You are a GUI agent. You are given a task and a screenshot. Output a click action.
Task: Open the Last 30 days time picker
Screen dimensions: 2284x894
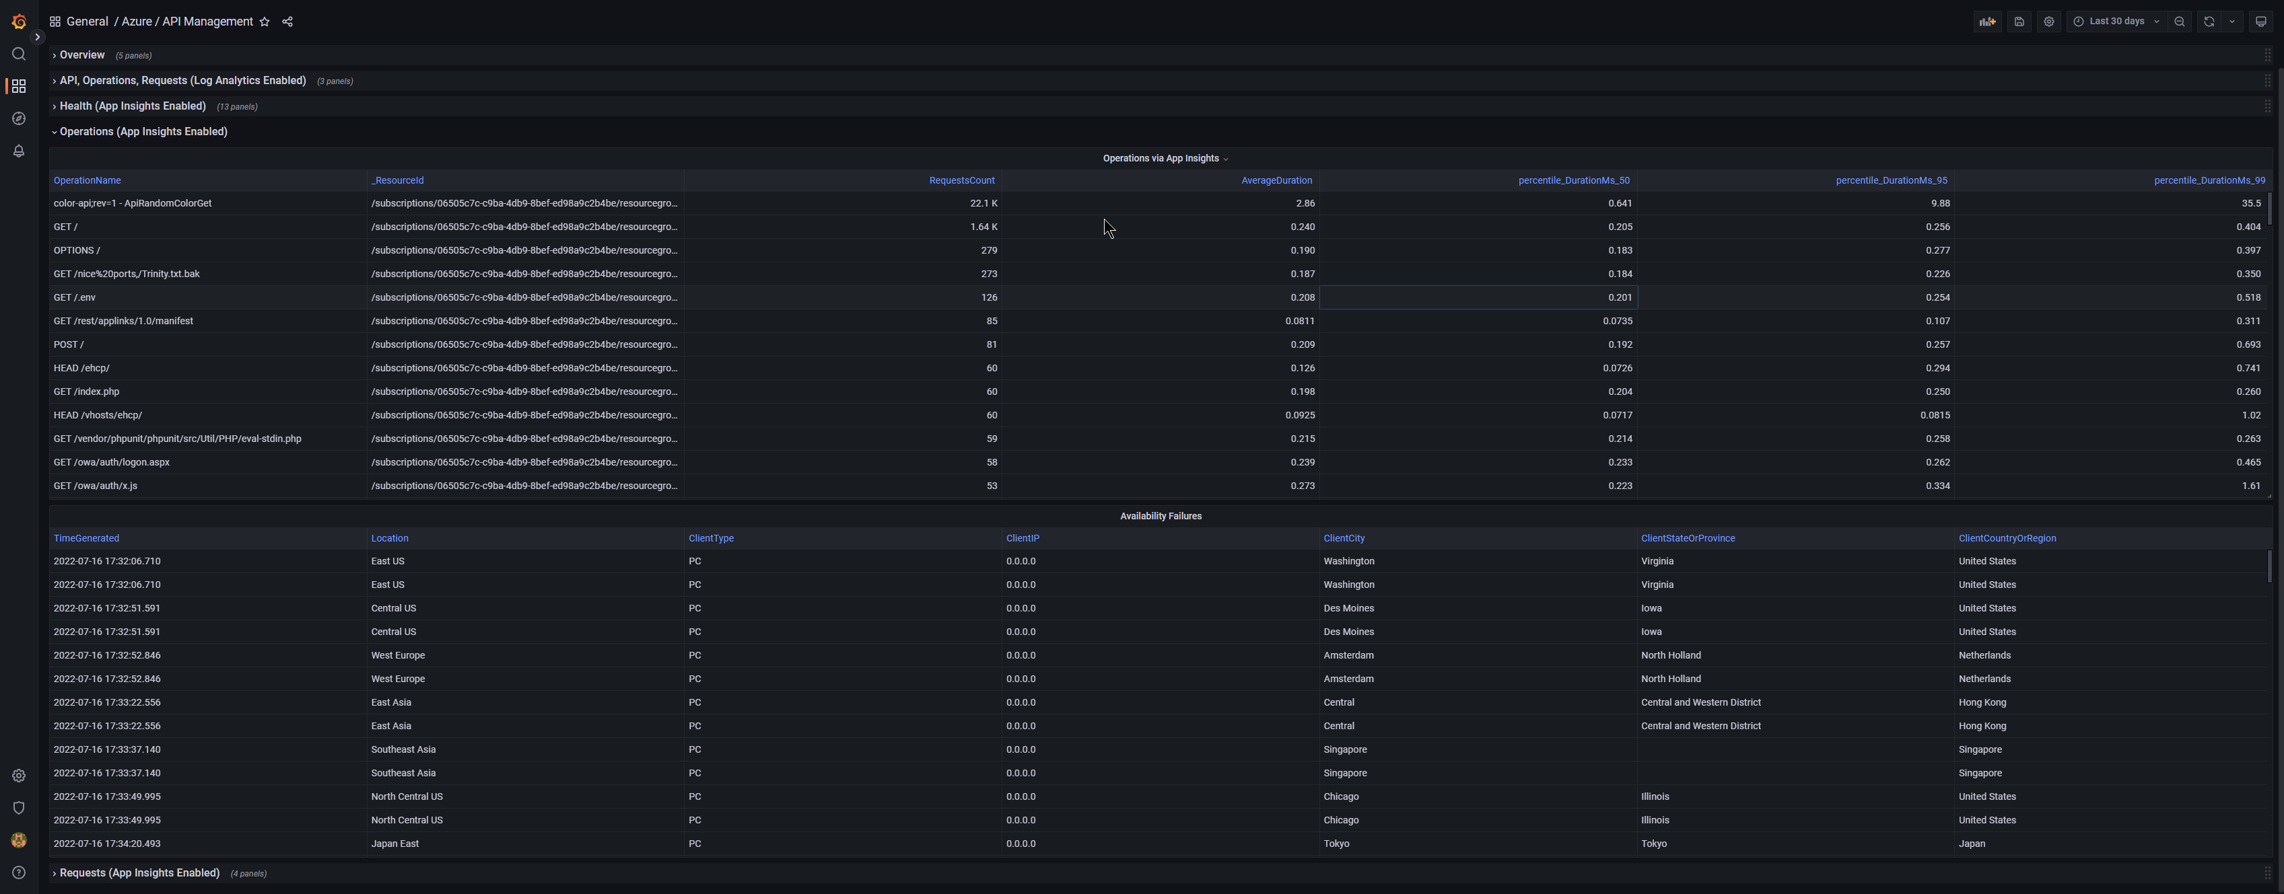[2116, 22]
